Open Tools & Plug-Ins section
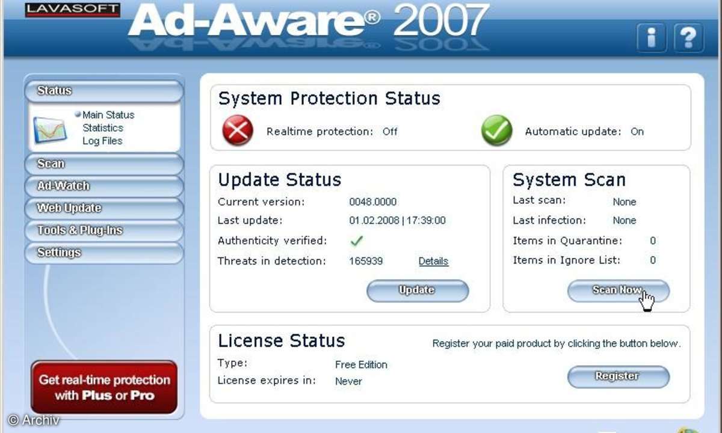Screen dimensions: 722x433 coord(103,231)
